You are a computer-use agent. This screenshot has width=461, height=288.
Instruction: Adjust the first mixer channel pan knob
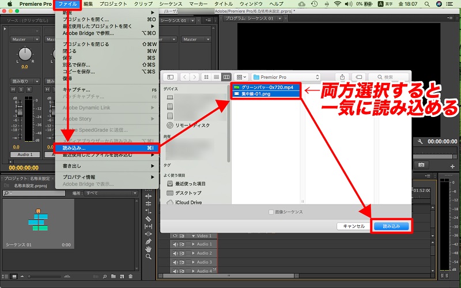pyautogui.click(x=25, y=54)
